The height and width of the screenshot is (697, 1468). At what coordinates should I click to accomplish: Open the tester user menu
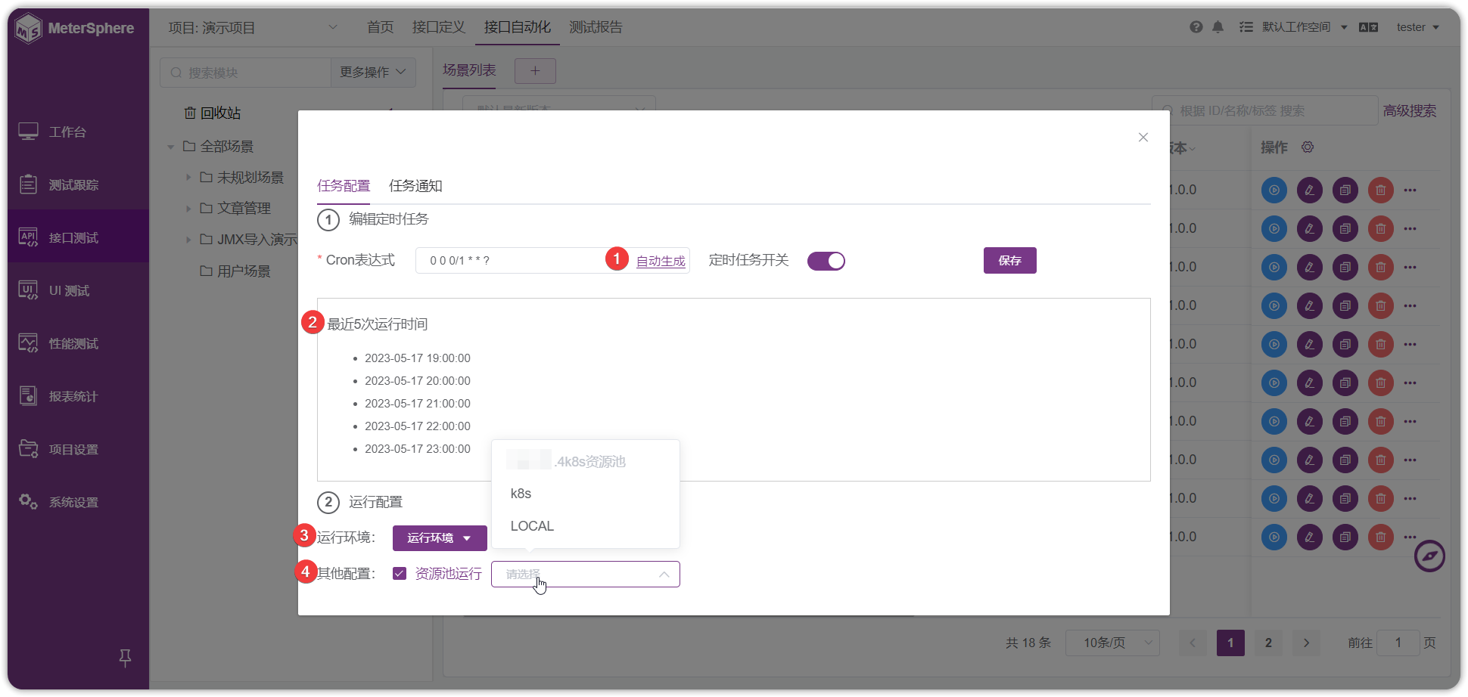point(1417,27)
